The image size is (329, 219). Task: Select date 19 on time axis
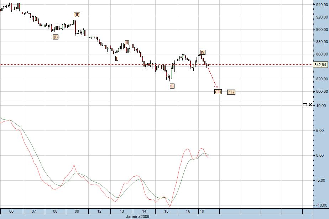[202, 211]
